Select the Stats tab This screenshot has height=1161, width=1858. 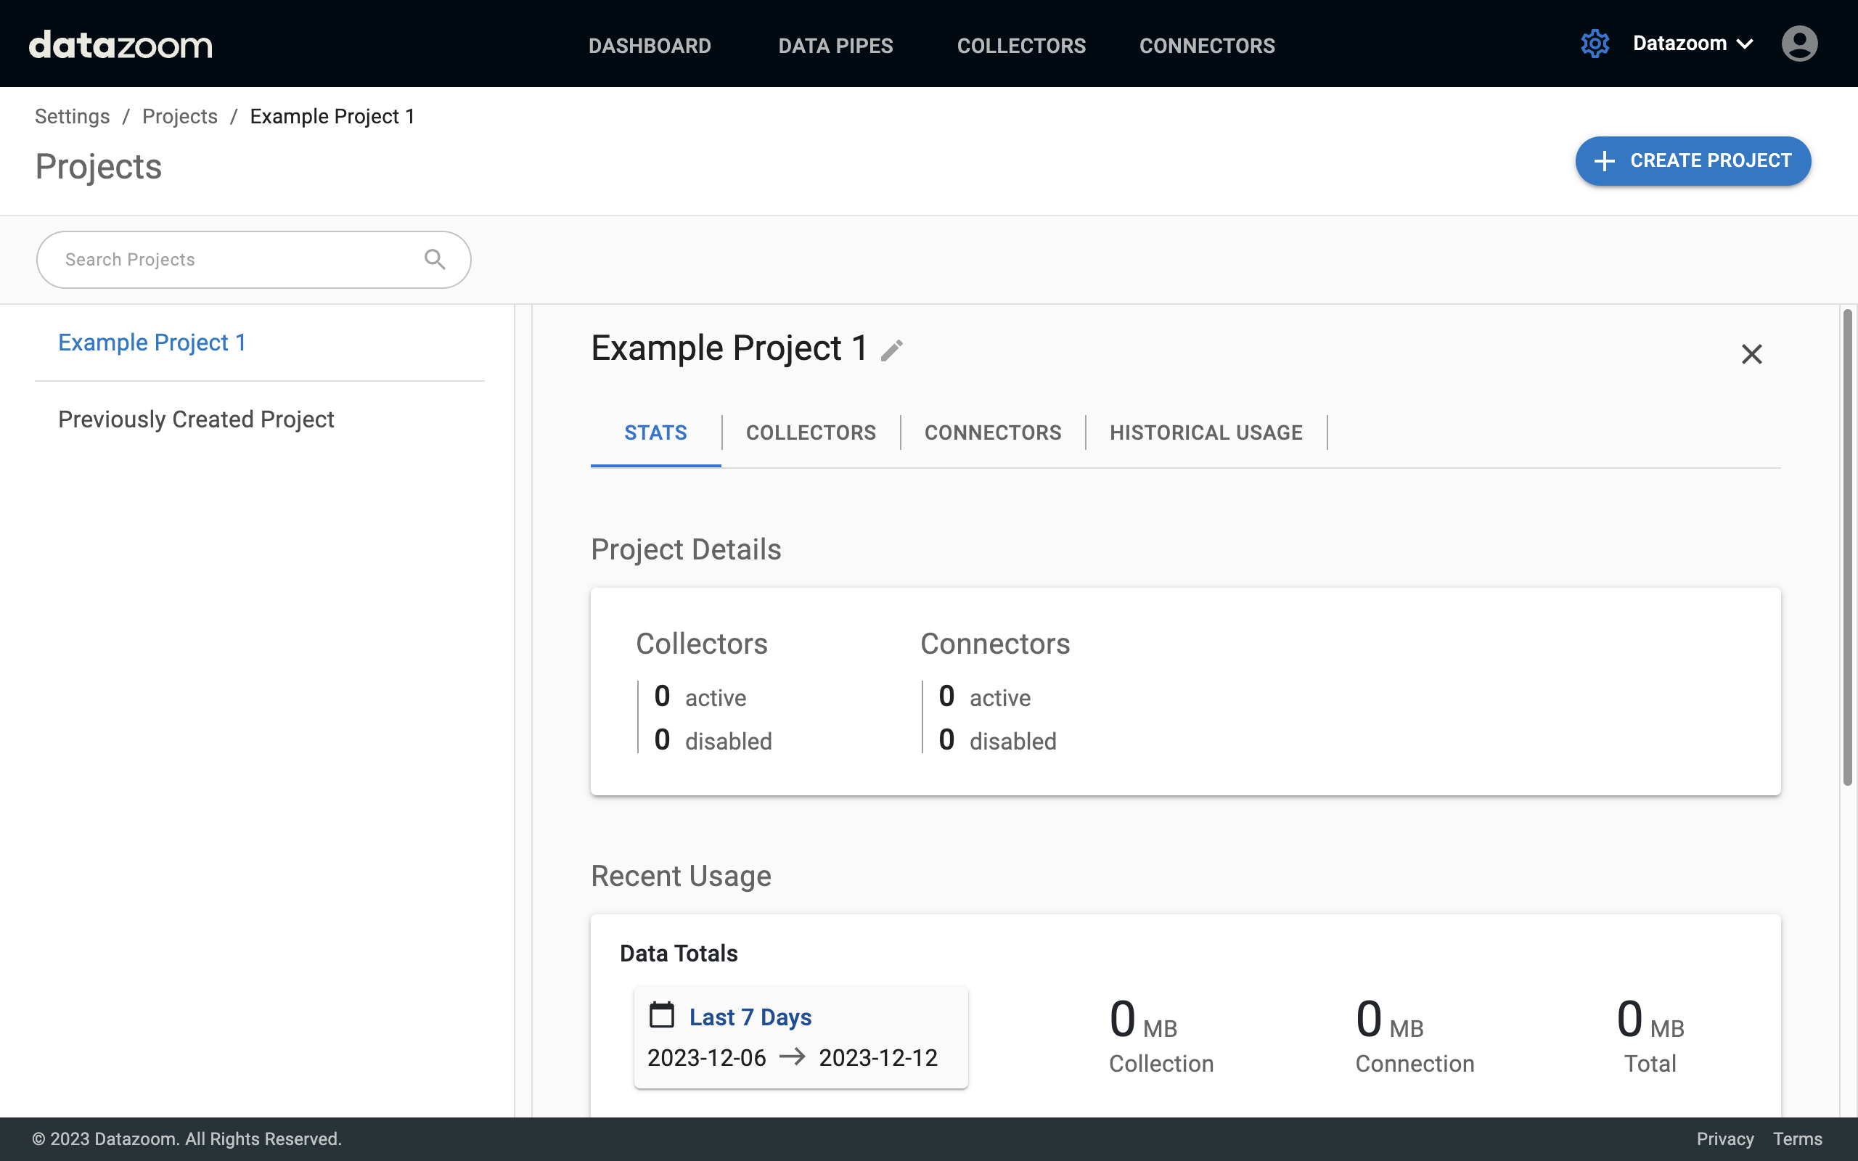[655, 433]
